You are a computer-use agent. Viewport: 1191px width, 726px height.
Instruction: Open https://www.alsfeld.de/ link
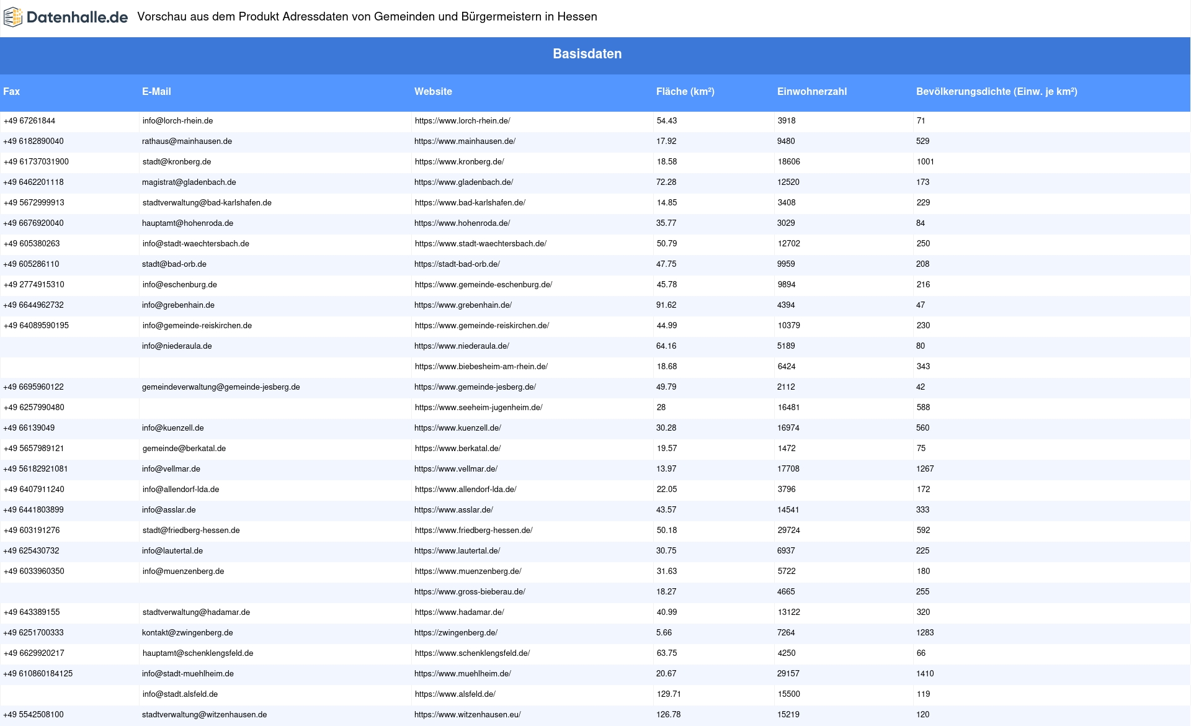[x=455, y=694]
